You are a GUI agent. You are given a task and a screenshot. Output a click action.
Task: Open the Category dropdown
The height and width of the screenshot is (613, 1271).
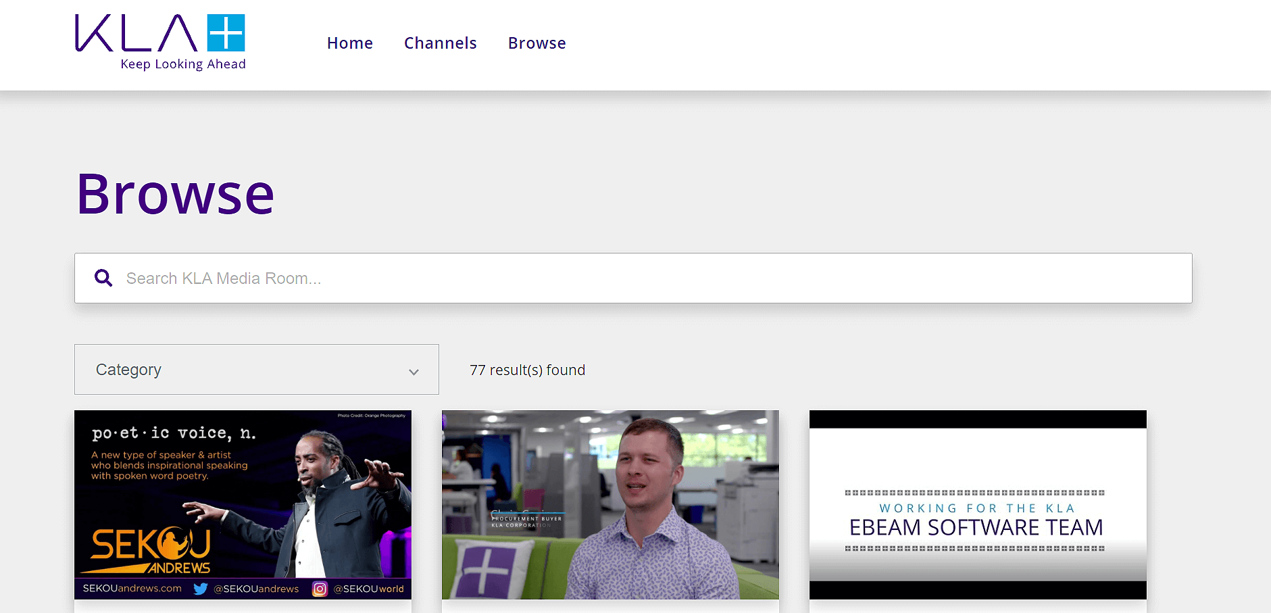point(257,370)
